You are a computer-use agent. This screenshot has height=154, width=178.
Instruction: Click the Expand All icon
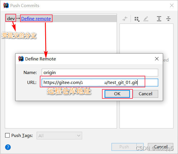(x=159, y=19)
